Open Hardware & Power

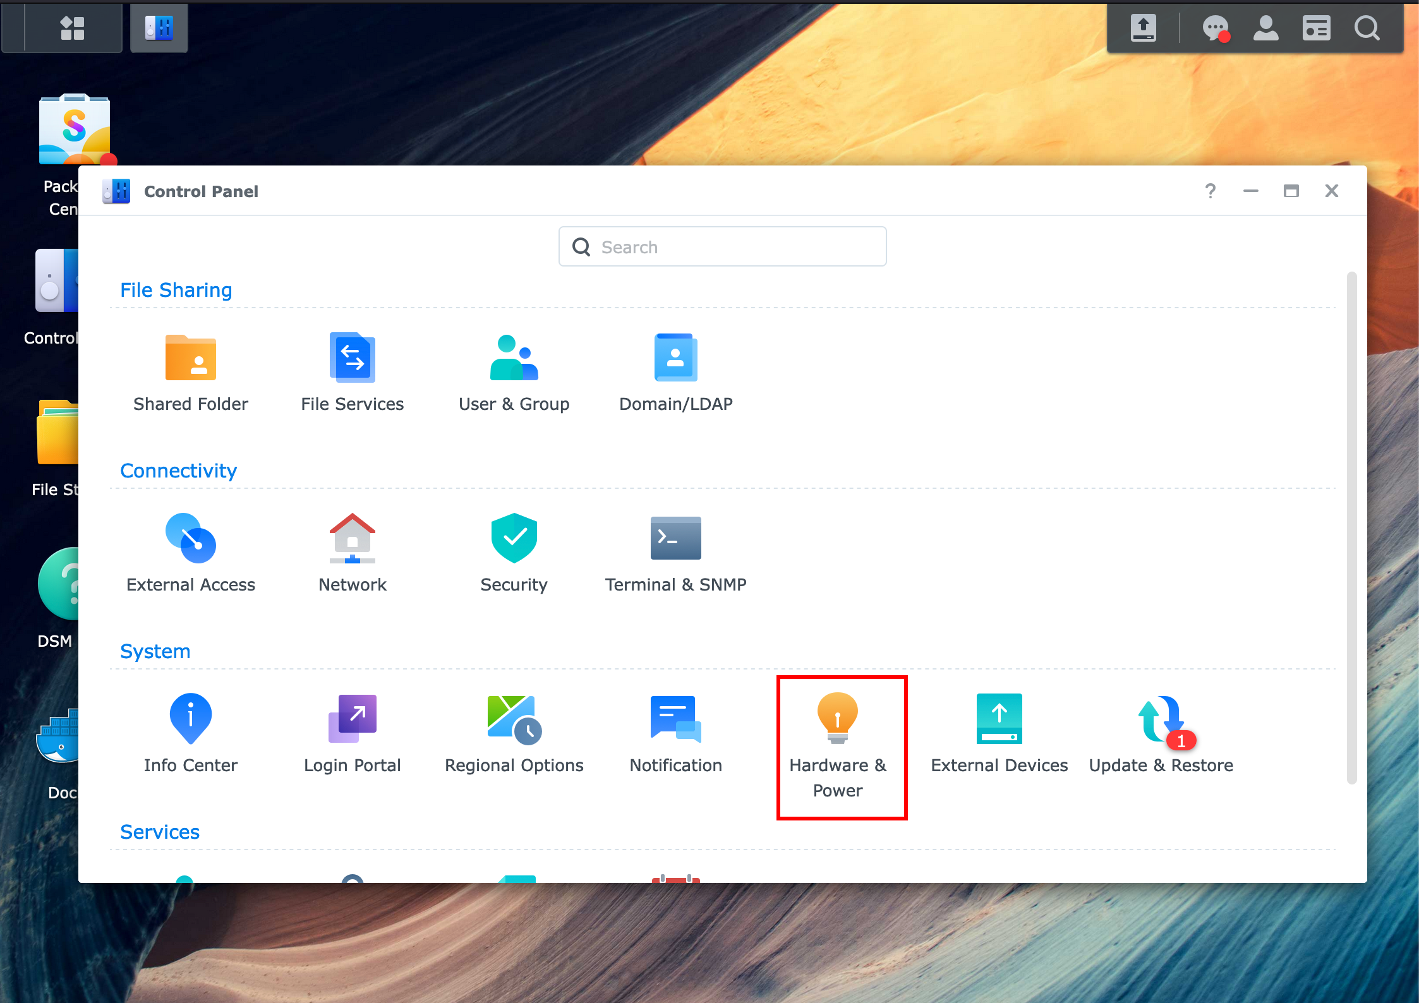838,747
